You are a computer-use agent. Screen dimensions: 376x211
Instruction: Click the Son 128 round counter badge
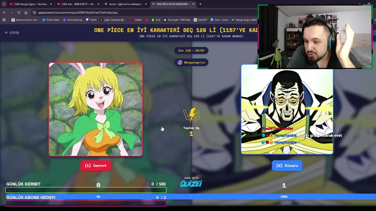(x=191, y=50)
